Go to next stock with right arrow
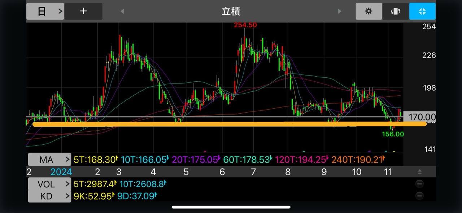Image resolution: width=462 pixels, height=213 pixels. point(340,12)
